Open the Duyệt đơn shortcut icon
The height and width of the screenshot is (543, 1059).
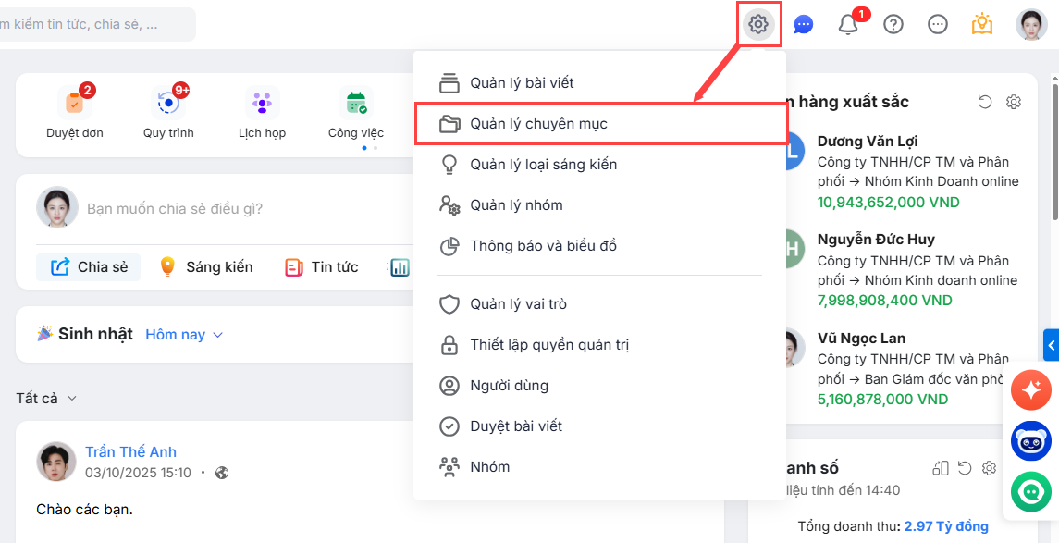coord(75,103)
